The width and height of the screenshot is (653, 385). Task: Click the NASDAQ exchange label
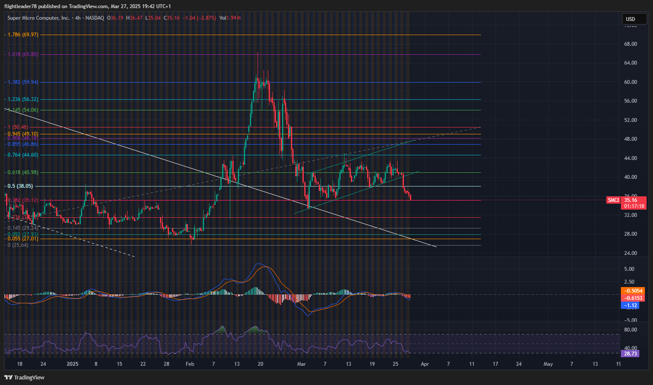(95, 18)
